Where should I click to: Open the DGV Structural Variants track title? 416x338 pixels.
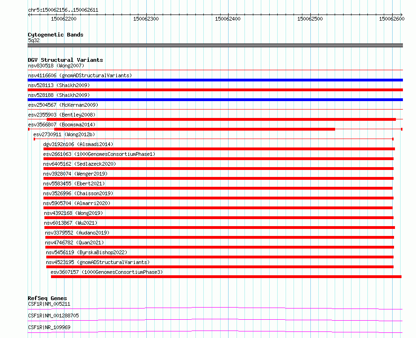click(65, 60)
